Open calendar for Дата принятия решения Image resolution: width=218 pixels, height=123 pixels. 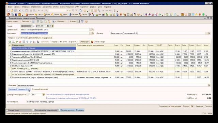pos(44,95)
